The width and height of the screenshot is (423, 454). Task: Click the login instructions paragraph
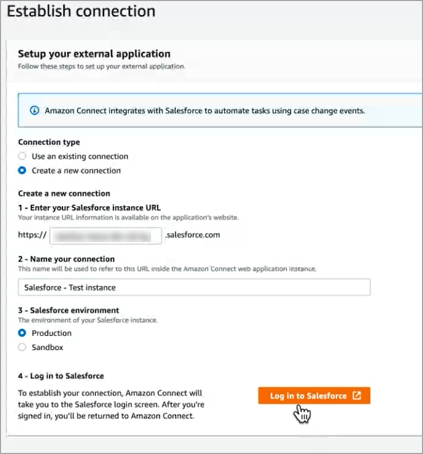coord(111,404)
